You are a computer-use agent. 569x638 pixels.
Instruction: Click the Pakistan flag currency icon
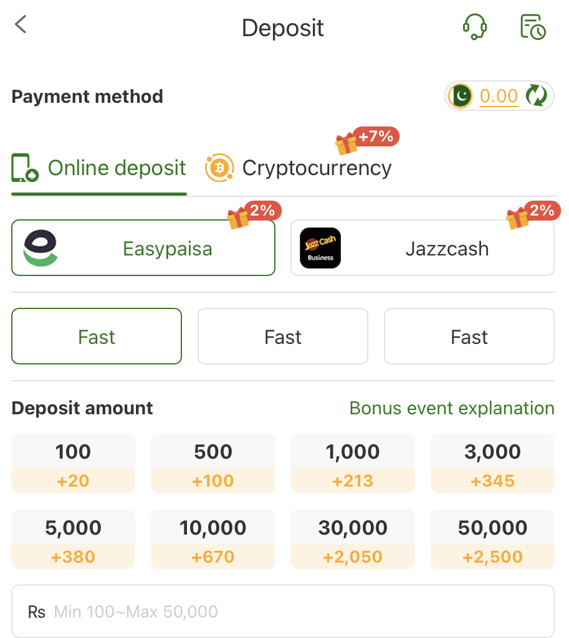pos(461,96)
